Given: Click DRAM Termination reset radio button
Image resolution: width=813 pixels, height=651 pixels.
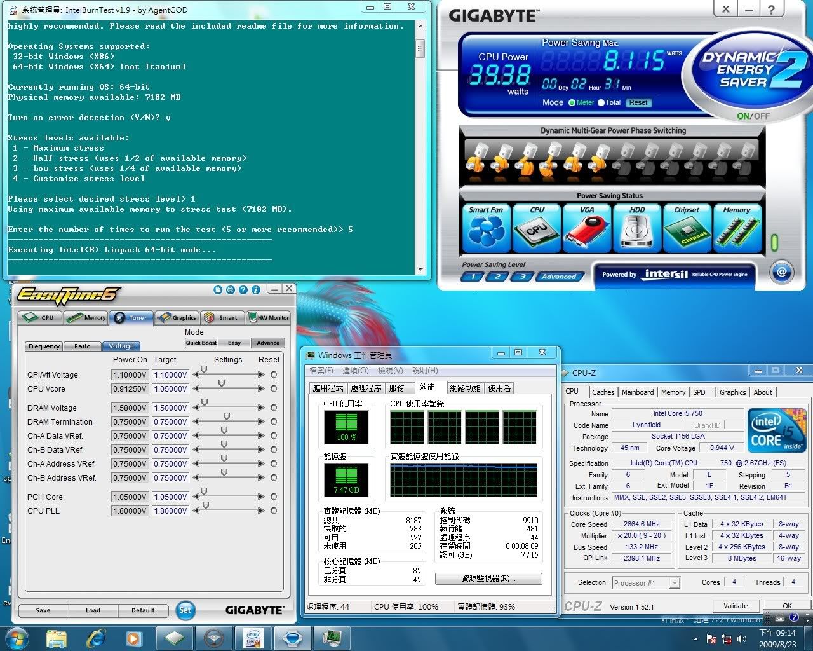Looking at the screenshot, I should click(x=274, y=421).
